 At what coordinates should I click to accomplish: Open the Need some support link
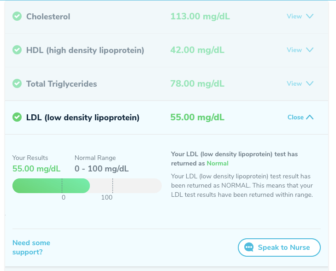(x=31, y=247)
